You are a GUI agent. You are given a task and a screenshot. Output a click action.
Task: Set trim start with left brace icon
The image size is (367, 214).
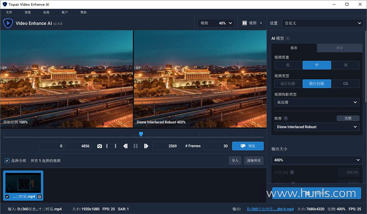(x=107, y=146)
